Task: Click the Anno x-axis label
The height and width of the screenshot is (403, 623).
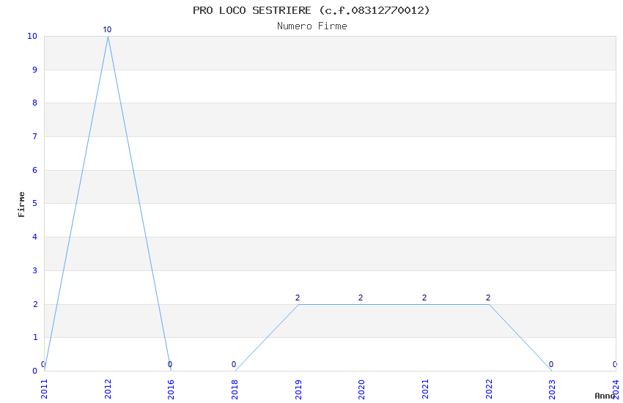Action: (605, 396)
